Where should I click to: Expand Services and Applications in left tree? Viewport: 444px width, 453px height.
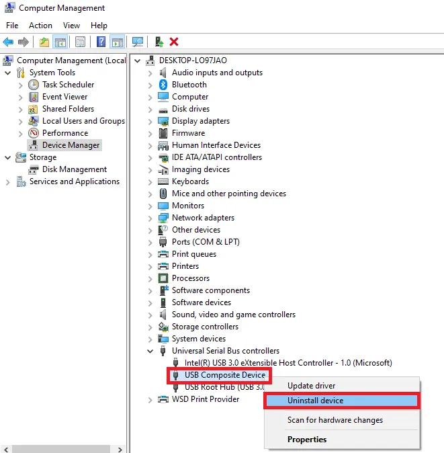point(8,181)
